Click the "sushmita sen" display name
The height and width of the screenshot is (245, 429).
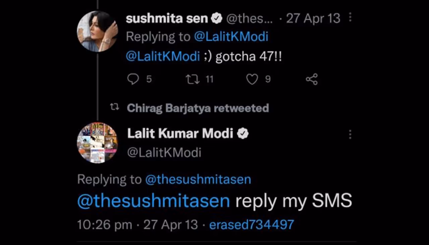coord(167,19)
